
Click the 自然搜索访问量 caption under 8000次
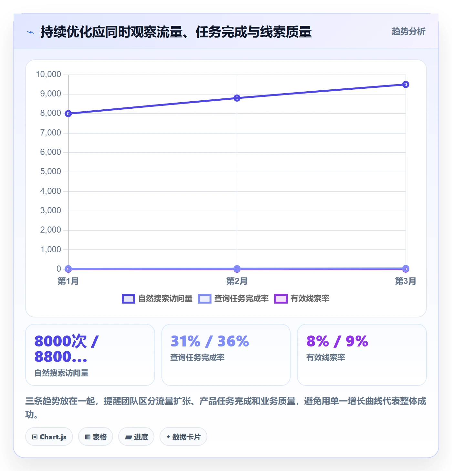coord(62,373)
